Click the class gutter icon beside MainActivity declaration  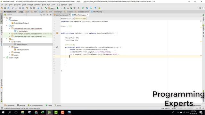57,33
